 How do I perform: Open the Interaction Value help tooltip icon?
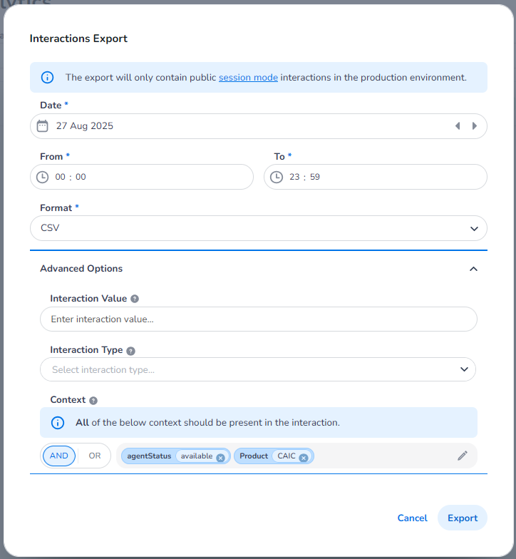135,299
